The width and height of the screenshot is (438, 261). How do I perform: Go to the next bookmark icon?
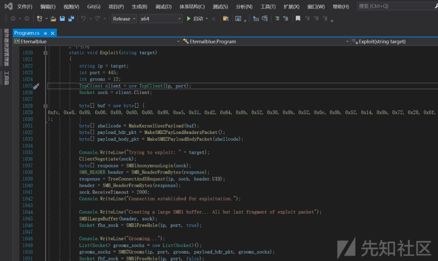tap(316, 19)
